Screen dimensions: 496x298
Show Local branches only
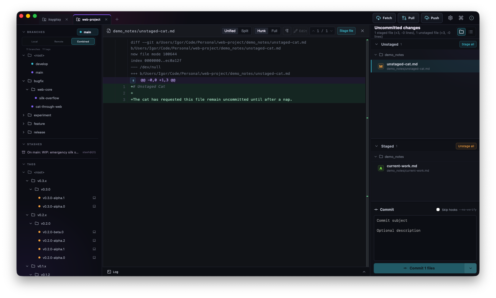[35, 42]
